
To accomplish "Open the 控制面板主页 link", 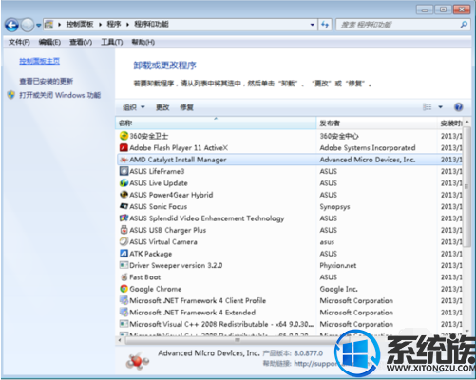I will [x=39, y=61].
